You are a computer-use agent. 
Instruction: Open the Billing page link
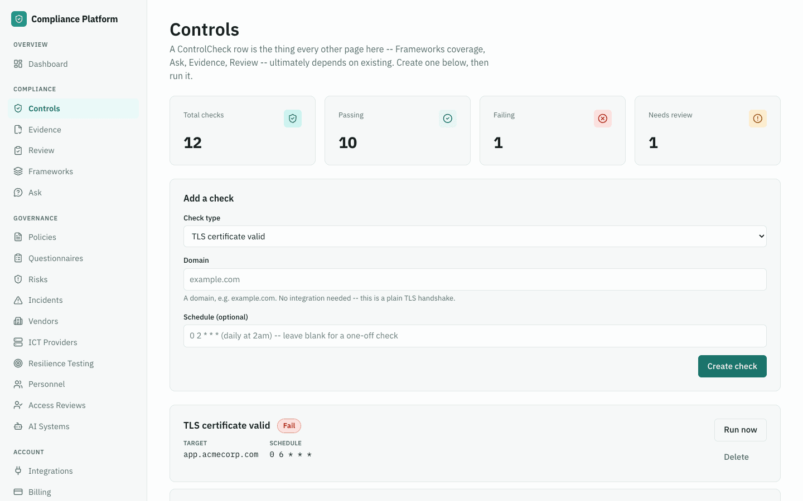click(73, 492)
